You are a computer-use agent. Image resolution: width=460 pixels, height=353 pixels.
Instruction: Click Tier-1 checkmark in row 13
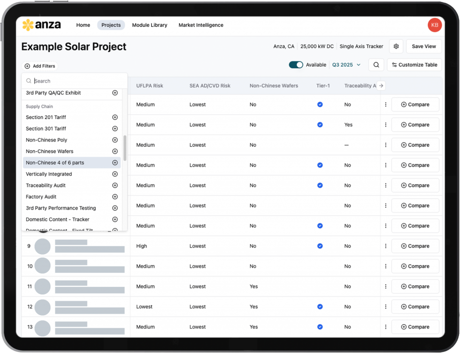(320, 327)
